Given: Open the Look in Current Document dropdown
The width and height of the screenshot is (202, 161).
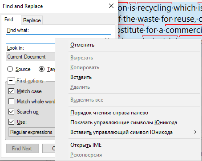Looking at the screenshot, I should point(30,57).
